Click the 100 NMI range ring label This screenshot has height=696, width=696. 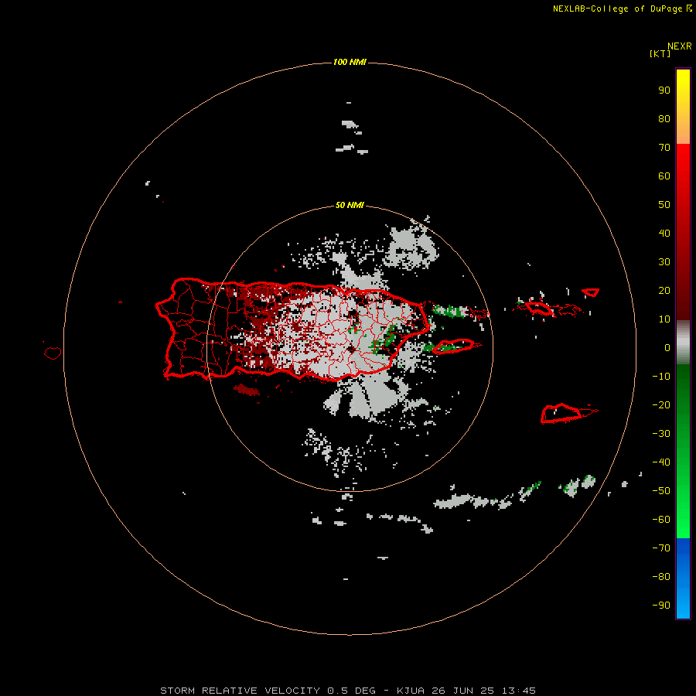350,62
